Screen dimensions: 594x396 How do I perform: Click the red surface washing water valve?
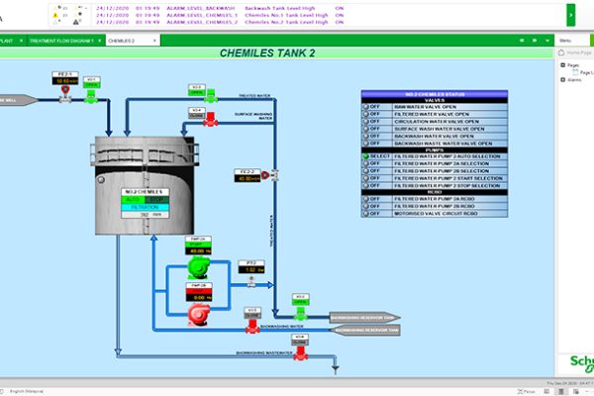click(x=211, y=120)
